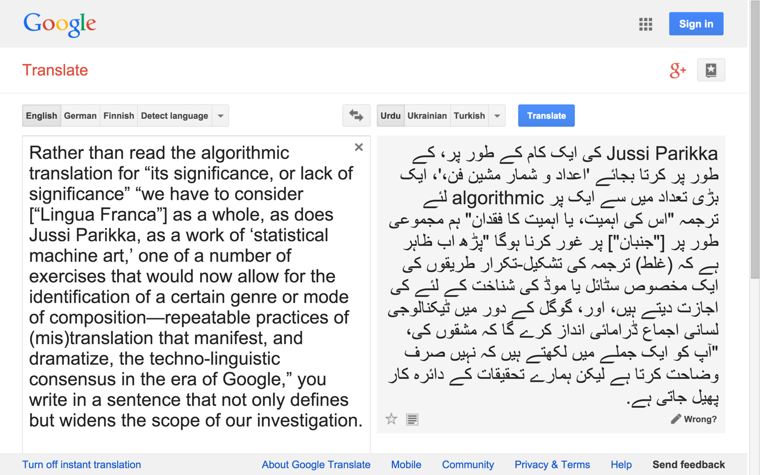Click the page vertical scrollbar

pos(754,158)
